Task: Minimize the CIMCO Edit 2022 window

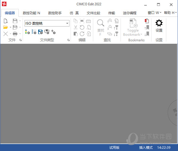Action: tap(146, 5)
